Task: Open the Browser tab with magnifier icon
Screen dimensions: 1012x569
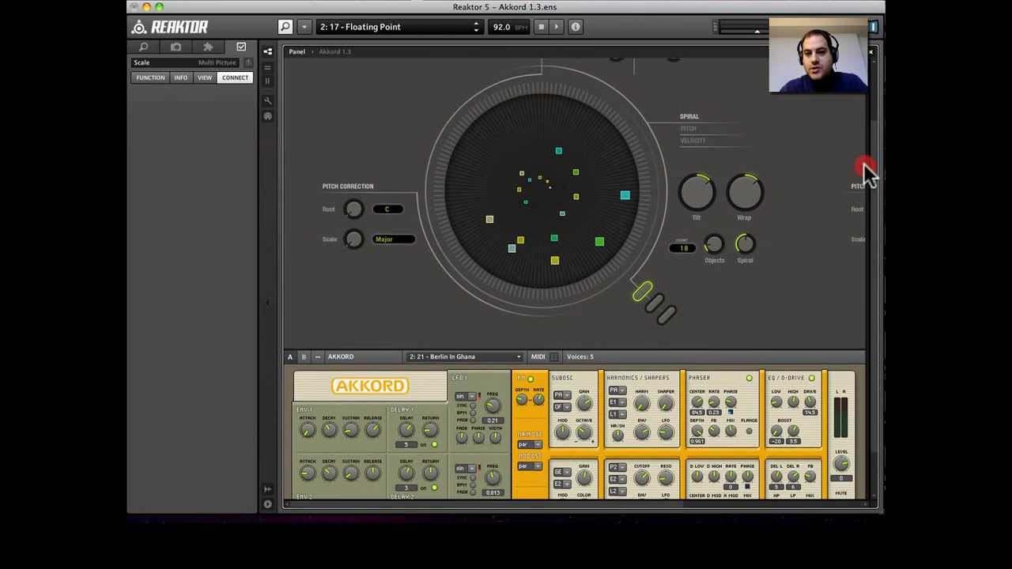Action: 144,47
